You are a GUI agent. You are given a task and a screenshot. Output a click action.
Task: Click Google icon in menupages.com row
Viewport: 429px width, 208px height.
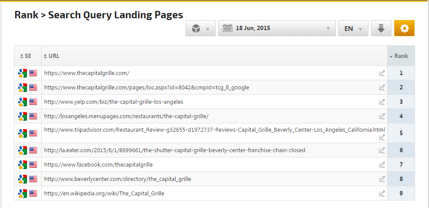point(23,116)
